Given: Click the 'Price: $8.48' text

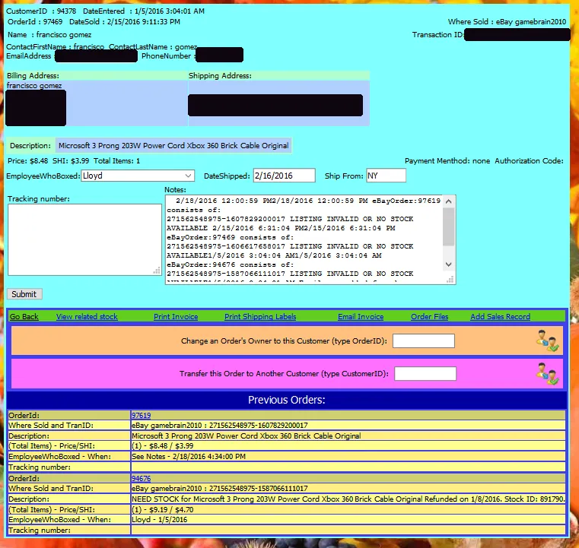Looking at the screenshot, I should pos(27,161).
